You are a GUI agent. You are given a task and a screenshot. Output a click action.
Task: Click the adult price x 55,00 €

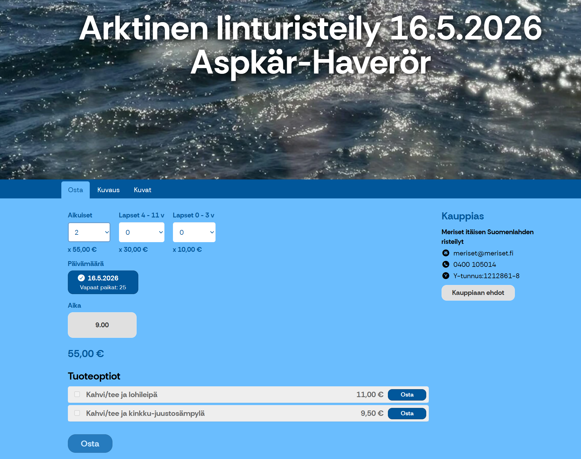(82, 250)
